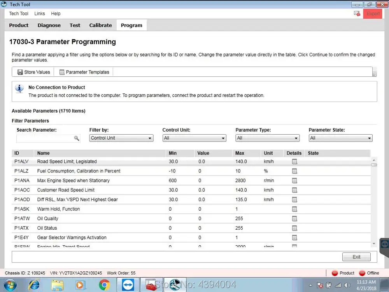Open the Control Unit dropdown
389x292 pixels.
194,138
